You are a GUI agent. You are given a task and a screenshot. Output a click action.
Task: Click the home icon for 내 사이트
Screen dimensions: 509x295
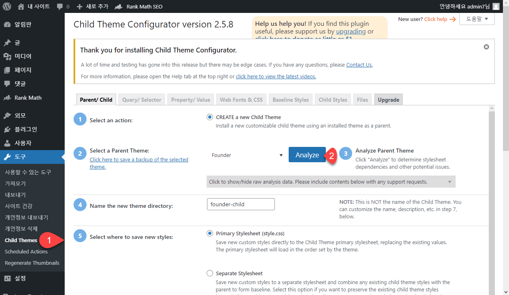point(21,6)
